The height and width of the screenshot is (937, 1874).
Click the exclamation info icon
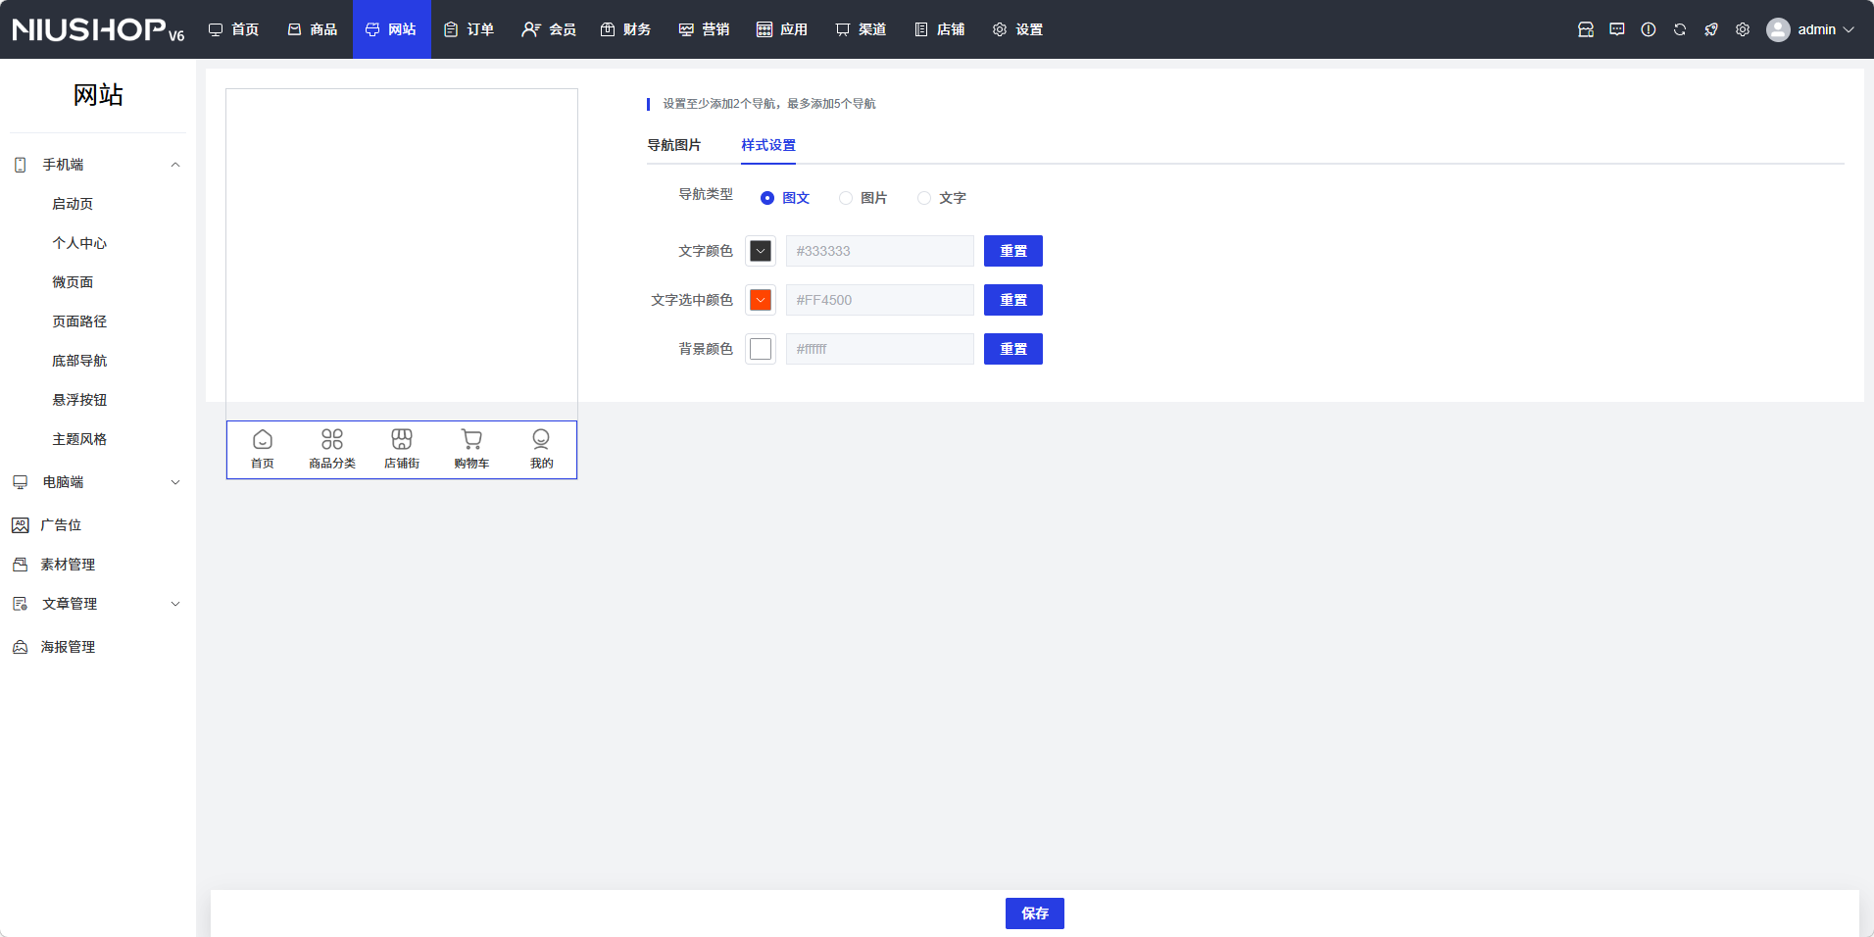(1648, 29)
